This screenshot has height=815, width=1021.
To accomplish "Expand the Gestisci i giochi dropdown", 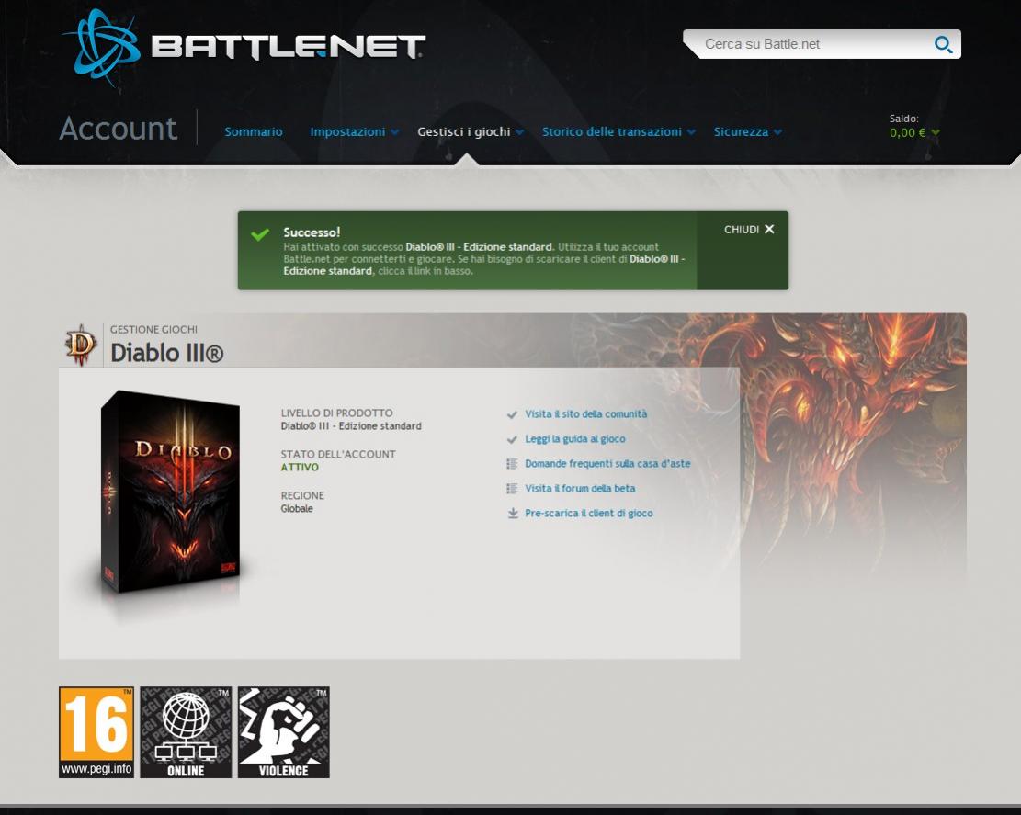I will pyautogui.click(x=471, y=131).
